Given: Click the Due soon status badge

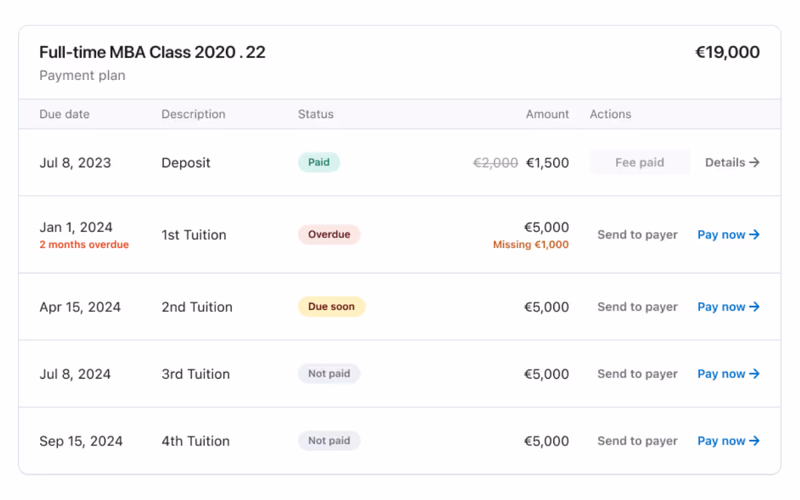Looking at the screenshot, I should [331, 307].
